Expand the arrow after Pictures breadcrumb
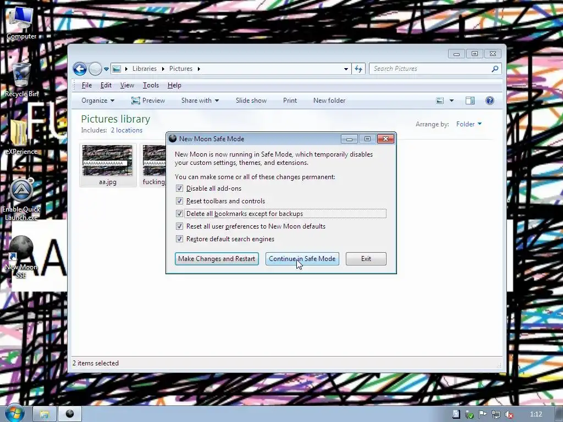 pyautogui.click(x=198, y=69)
